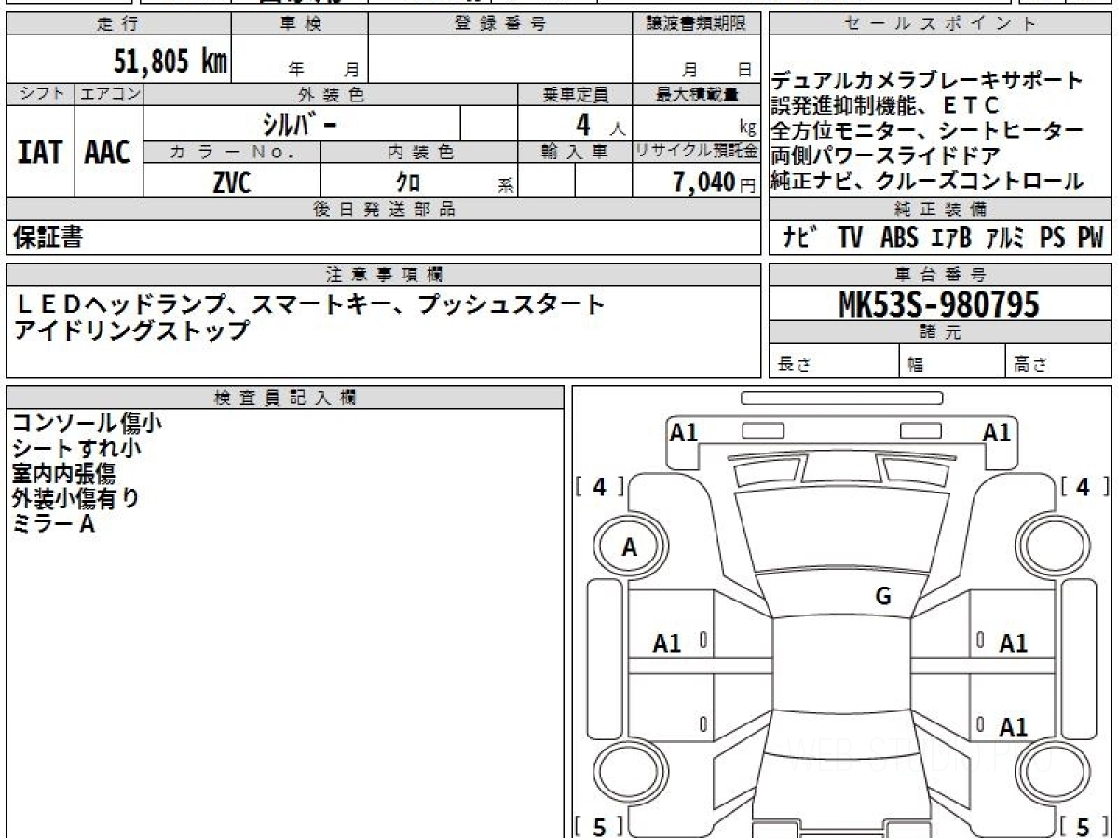Select the ABS equipment label
The height and width of the screenshot is (838, 1118).
click(x=899, y=237)
